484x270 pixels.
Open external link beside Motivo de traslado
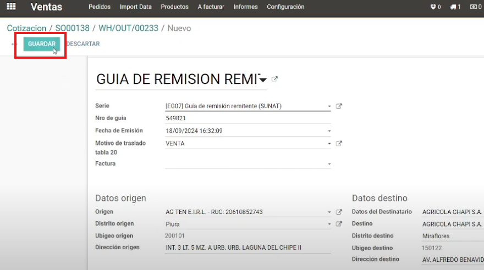click(339, 144)
